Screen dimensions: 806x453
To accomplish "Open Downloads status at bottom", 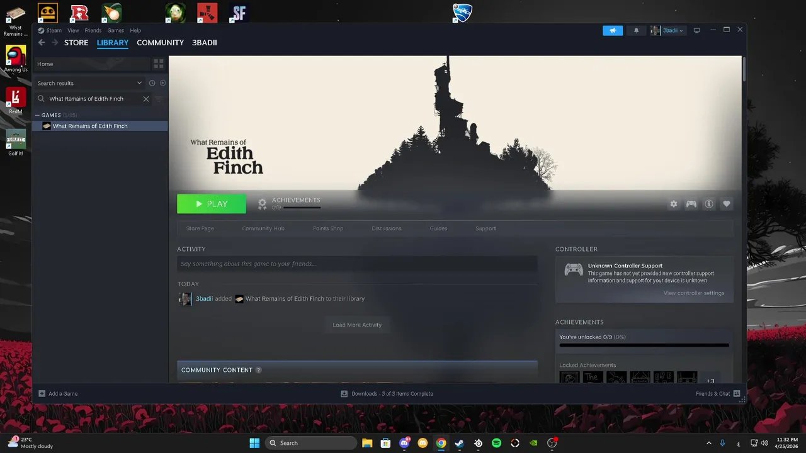I will click(387, 394).
